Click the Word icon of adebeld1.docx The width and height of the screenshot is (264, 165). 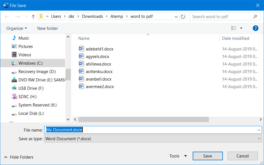(81, 49)
